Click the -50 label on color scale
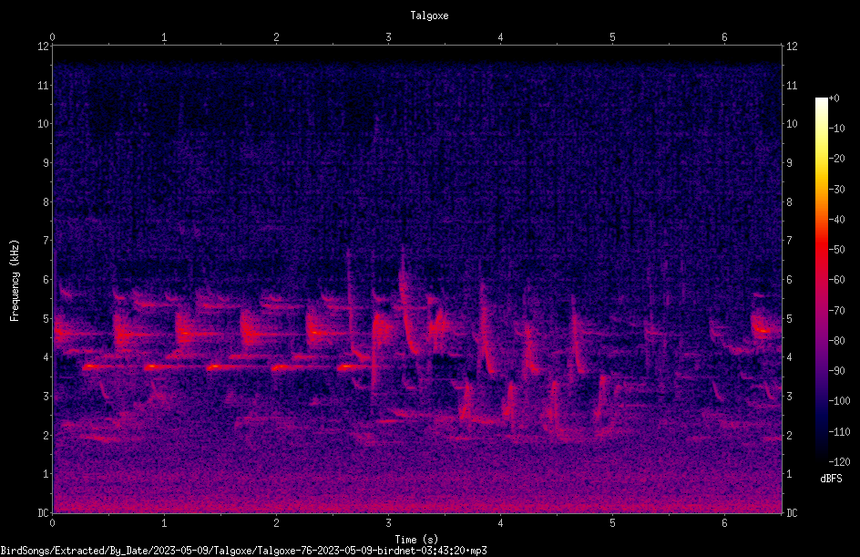Screen dimensions: 860x557 click(x=836, y=250)
